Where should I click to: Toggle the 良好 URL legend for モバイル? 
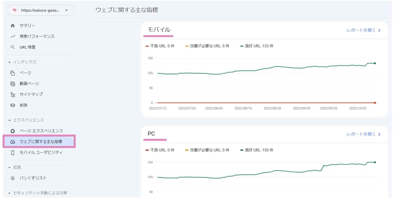click(257, 45)
